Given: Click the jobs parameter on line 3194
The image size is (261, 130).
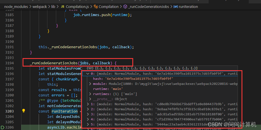Looking at the screenshot, I should pyautogui.click(x=84, y=63).
